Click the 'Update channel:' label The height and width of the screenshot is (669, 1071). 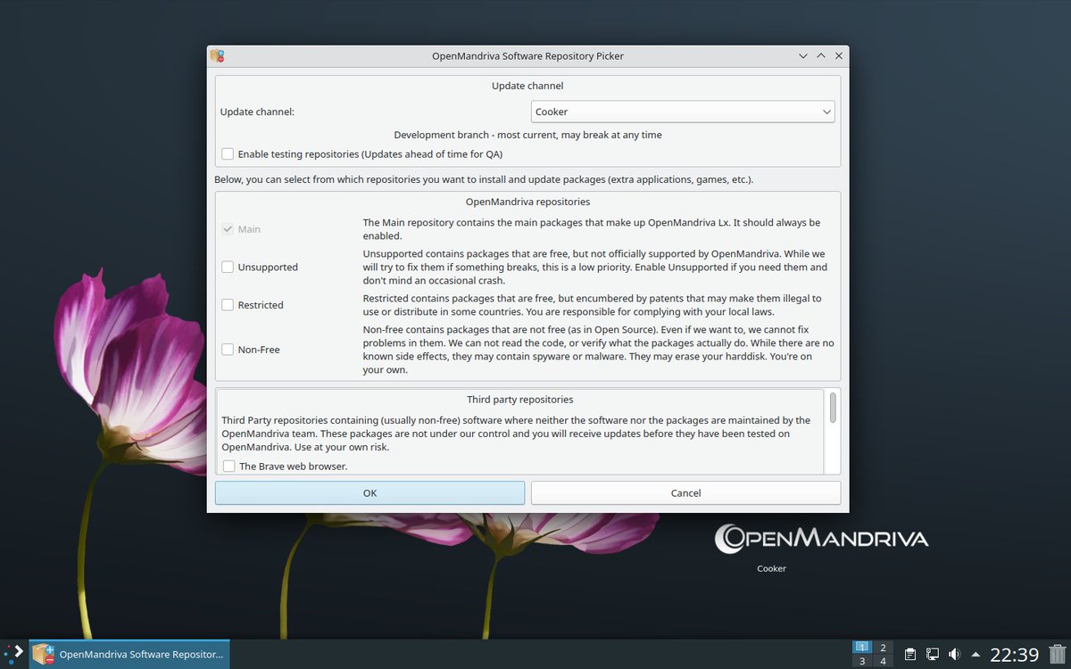point(257,111)
